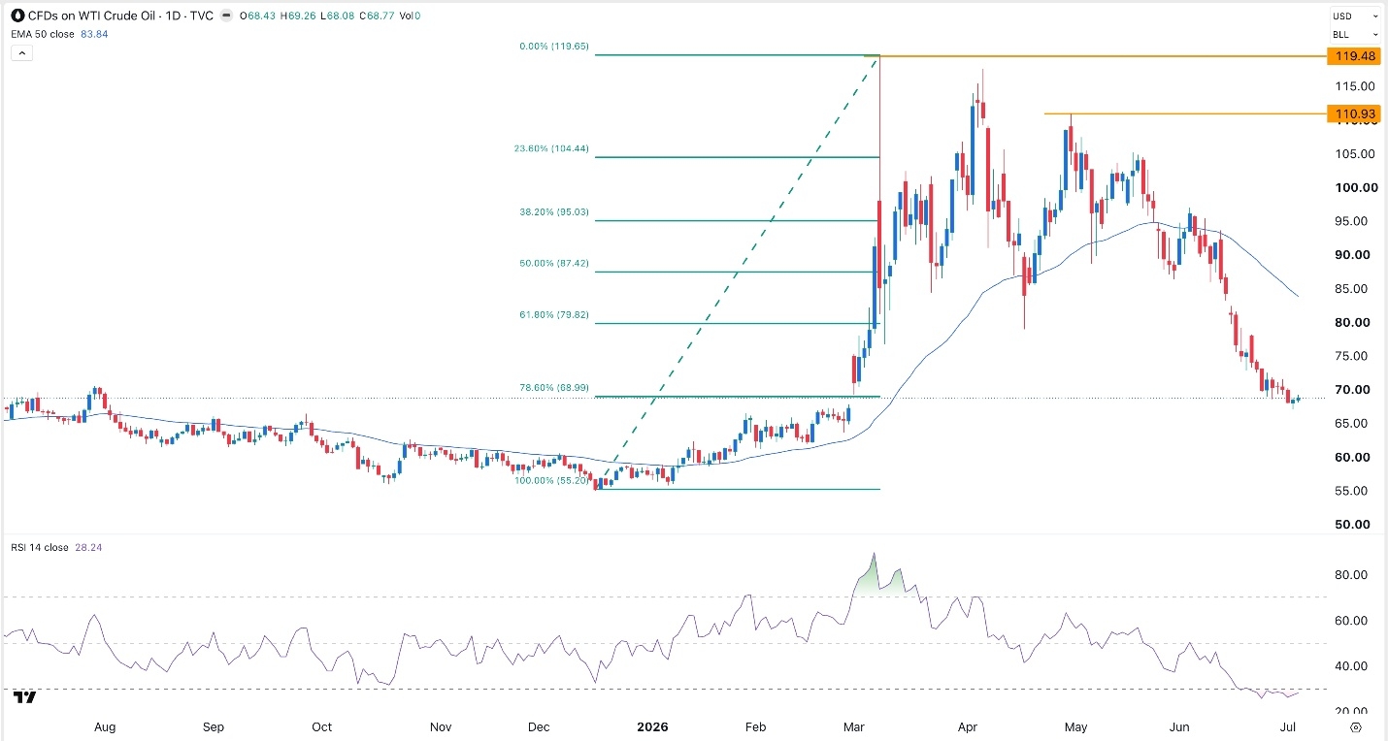The height and width of the screenshot is (741, 1388).
Task: Click the WTI Crude Oil symbol drop icon
Action: pyautogui.click(x=17, y=16)
